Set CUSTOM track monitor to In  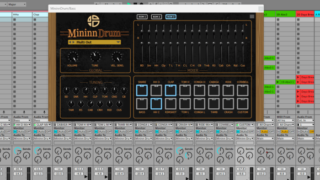tap(238, 132)
